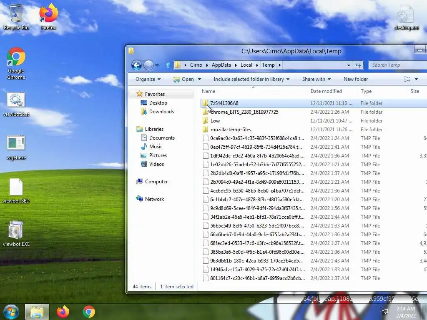Click the address bar folder icon
The width and height of the screenshot is (427, 320).
[178, 65]
